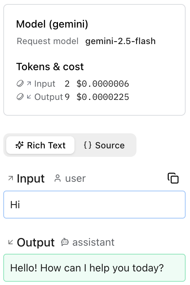Click the Request model label
The image size is (190, 285).
(48, 41)
